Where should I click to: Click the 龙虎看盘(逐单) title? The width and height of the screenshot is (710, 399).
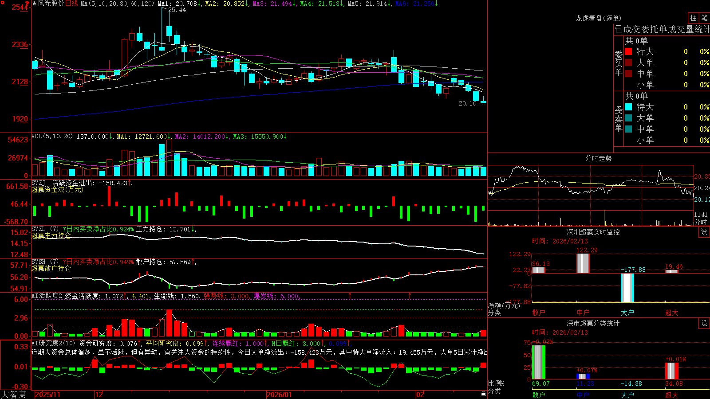coord(598,18)
